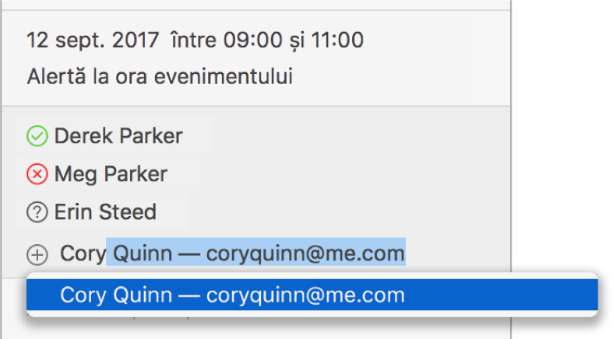Click the year 2017 in the event date

point(130,40)
